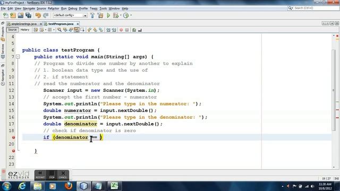Save all files with the toolbar icon
Screen dimensions: 340x191
[x=28, y=15]
